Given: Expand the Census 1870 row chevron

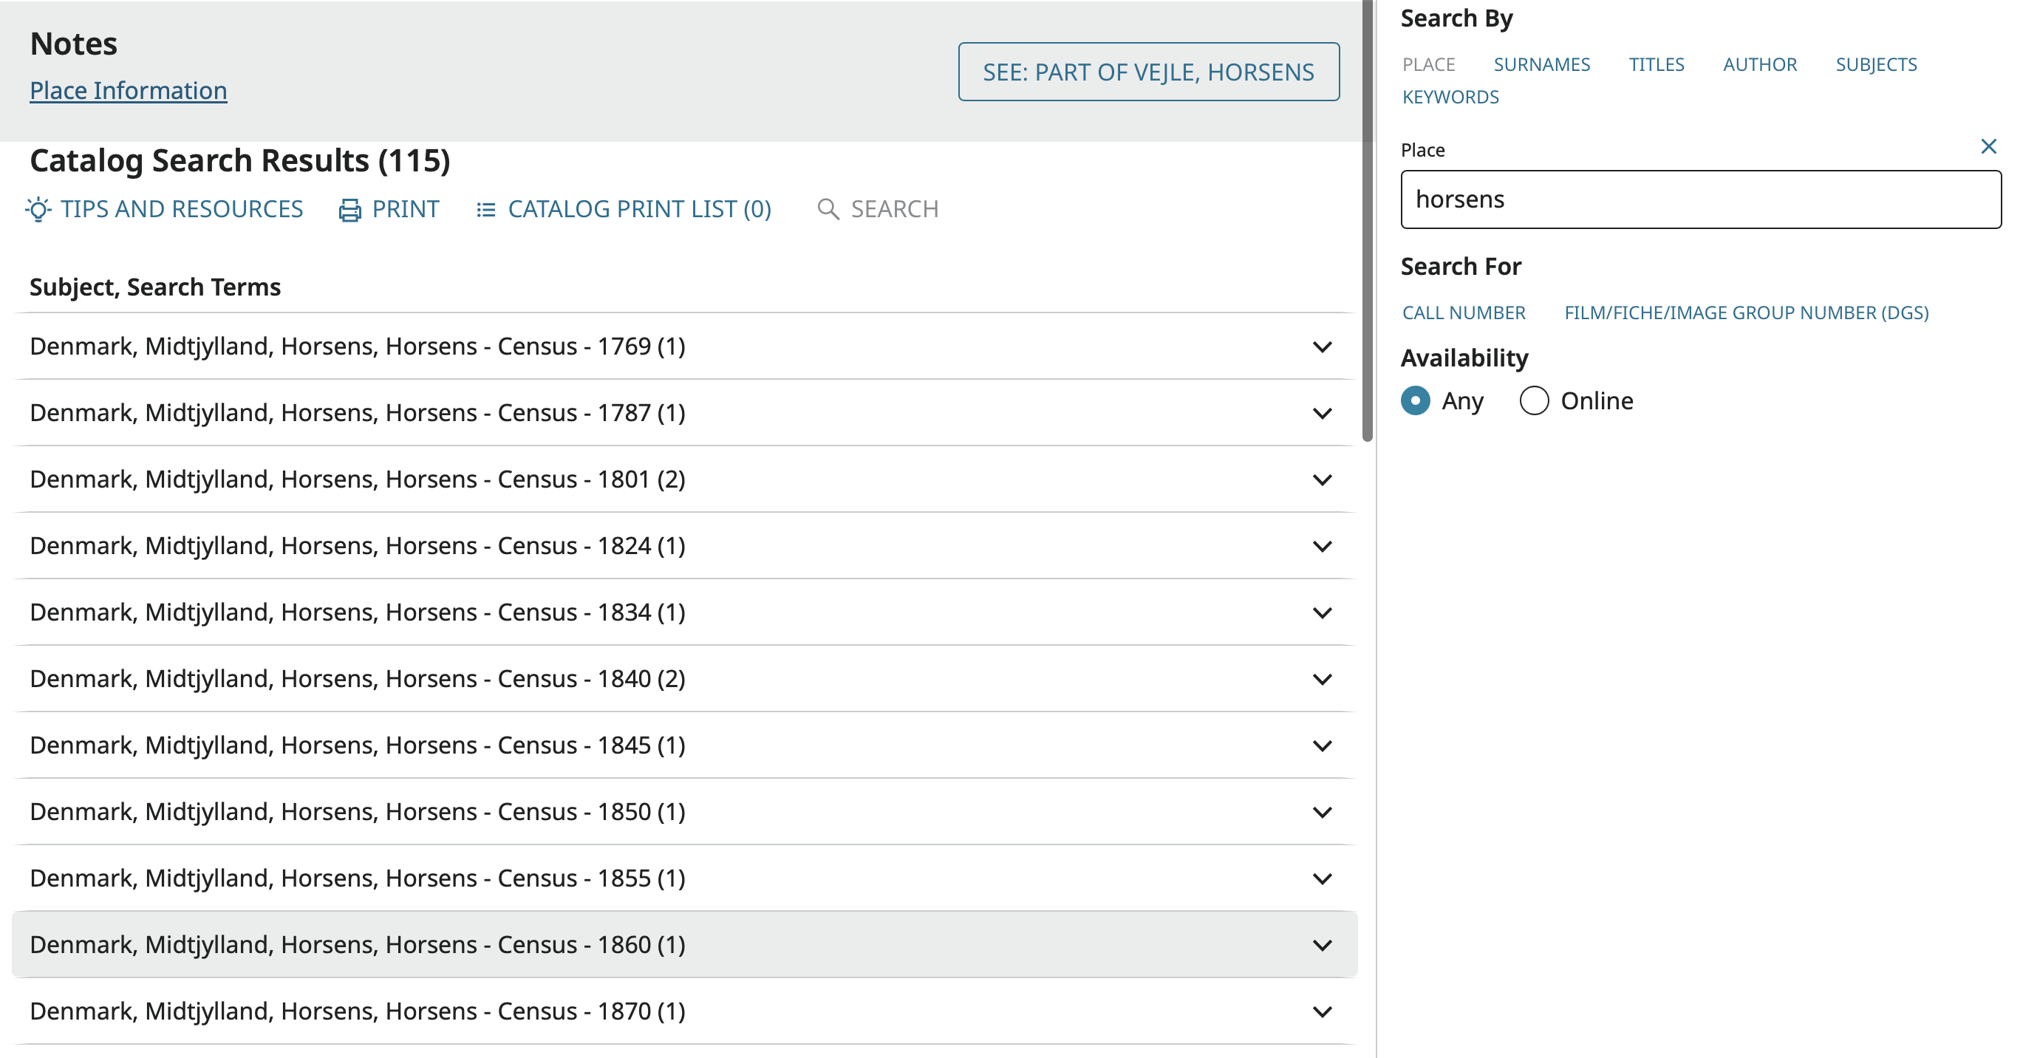Looking at the screenshot, I should point(1322,1011).
